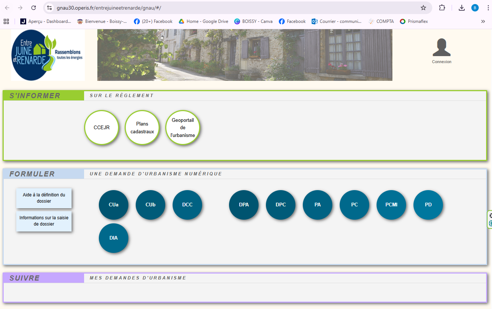Click the Connexion user icon
The height and width of the screenshot is (309, 492).
(441, 48)
